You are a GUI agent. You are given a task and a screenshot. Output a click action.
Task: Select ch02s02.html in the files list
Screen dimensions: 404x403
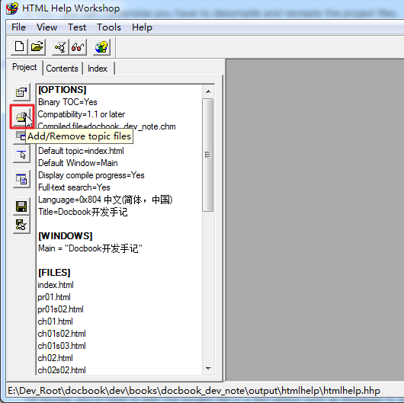pos(62,370)
